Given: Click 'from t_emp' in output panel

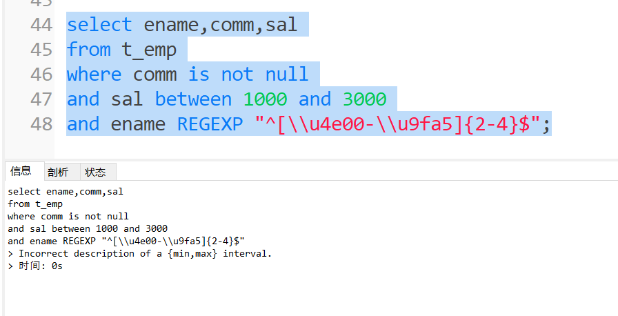Looking at the screenshot, I should point(35,204).
